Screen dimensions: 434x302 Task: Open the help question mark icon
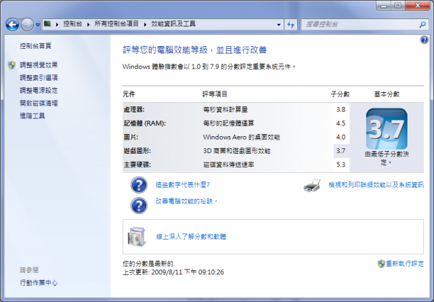[424, 40]
